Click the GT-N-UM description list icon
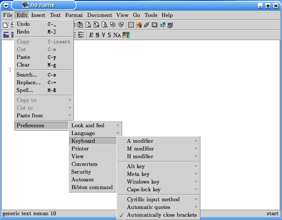The image size is (282, 220). [x=81, y=35]
